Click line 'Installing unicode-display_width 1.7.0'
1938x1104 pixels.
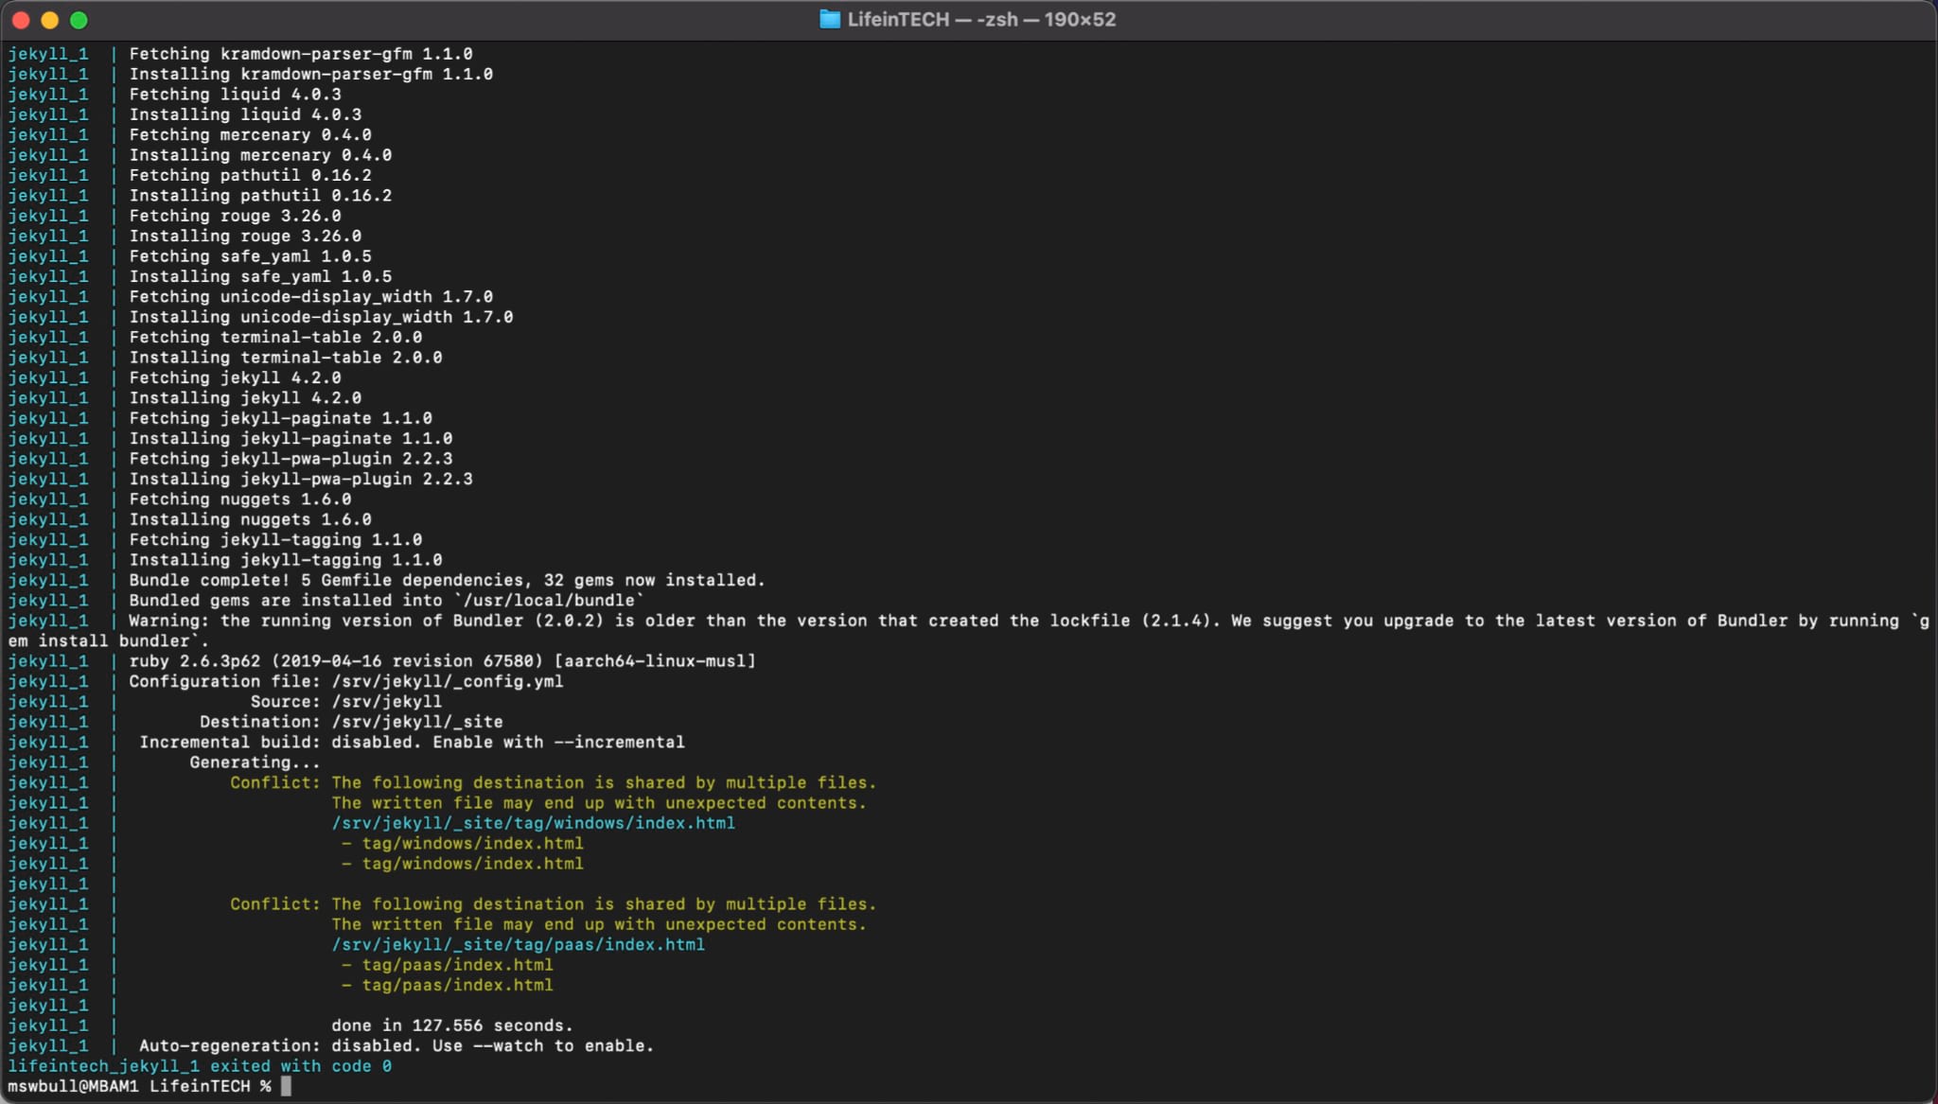click(321, 317)
